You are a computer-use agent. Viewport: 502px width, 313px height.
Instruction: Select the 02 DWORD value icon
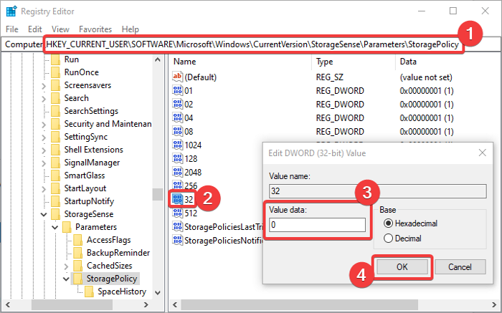coord(177,105)
